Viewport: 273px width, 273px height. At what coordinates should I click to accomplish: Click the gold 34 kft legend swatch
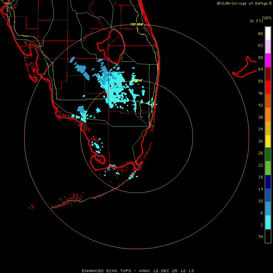pyautogui.click(x=268, y=128)
